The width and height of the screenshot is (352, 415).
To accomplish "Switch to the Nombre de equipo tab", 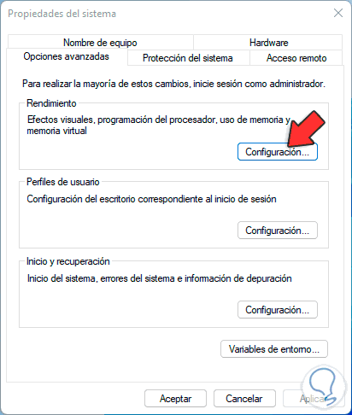I will 100,43.
